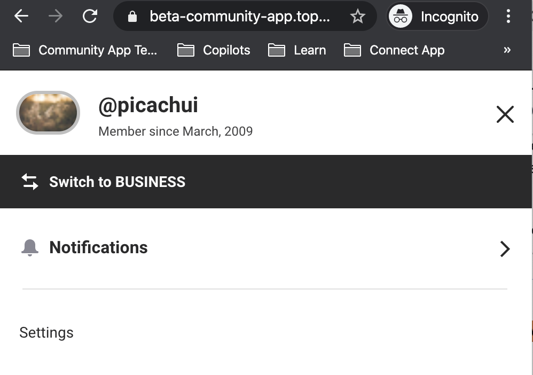Click the browser forward arrow

point(56,16)
